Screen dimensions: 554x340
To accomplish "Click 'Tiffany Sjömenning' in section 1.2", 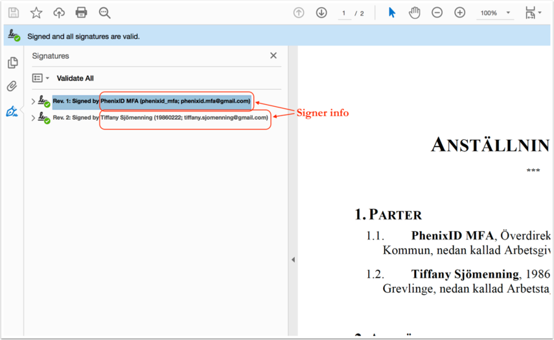I will tap(465, 275).
